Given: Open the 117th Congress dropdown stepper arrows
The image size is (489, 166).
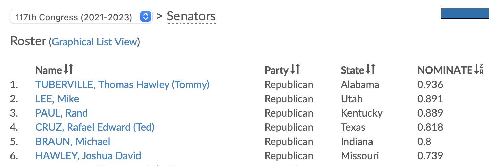Looking at the screenshot, I should tap(145, 16).
